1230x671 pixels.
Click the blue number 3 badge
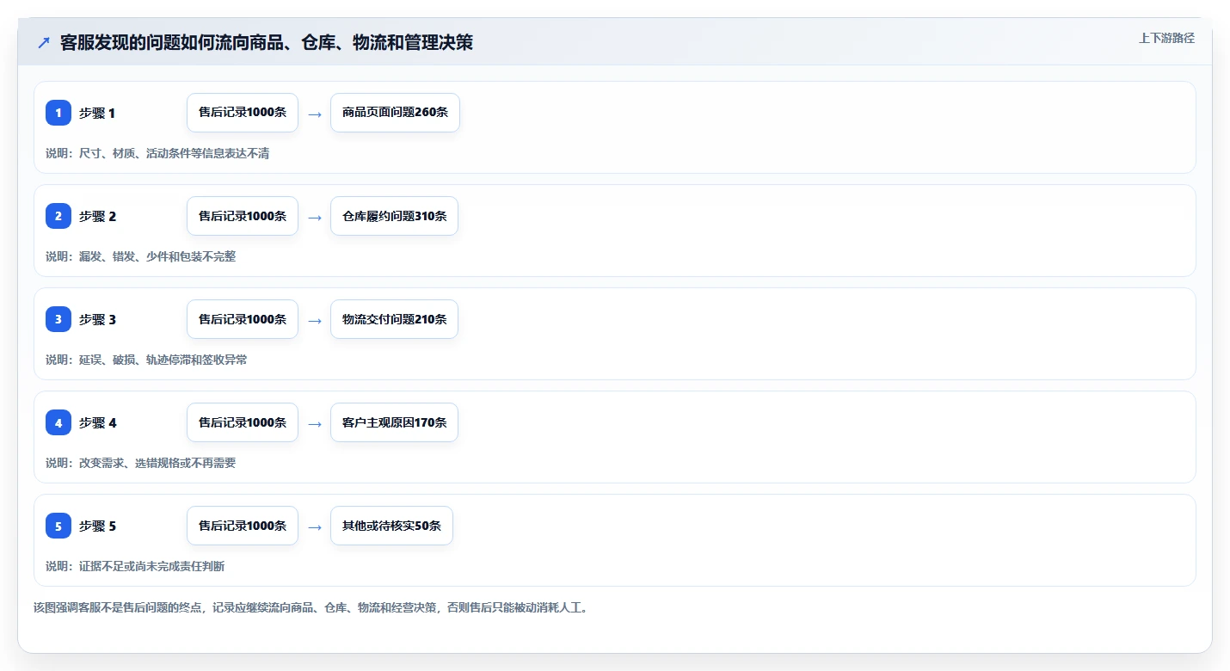click(x=58, y=319)
